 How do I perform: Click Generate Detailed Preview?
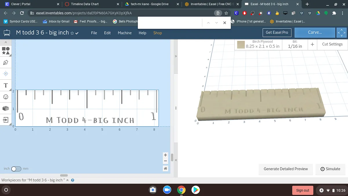(286, 169)
